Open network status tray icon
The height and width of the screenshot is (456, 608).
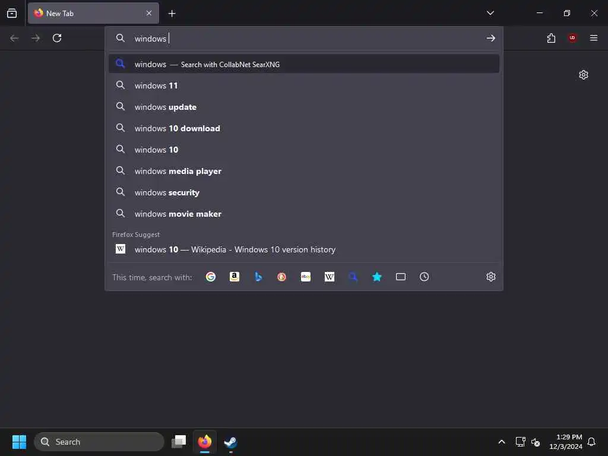[x=520, y=442]
